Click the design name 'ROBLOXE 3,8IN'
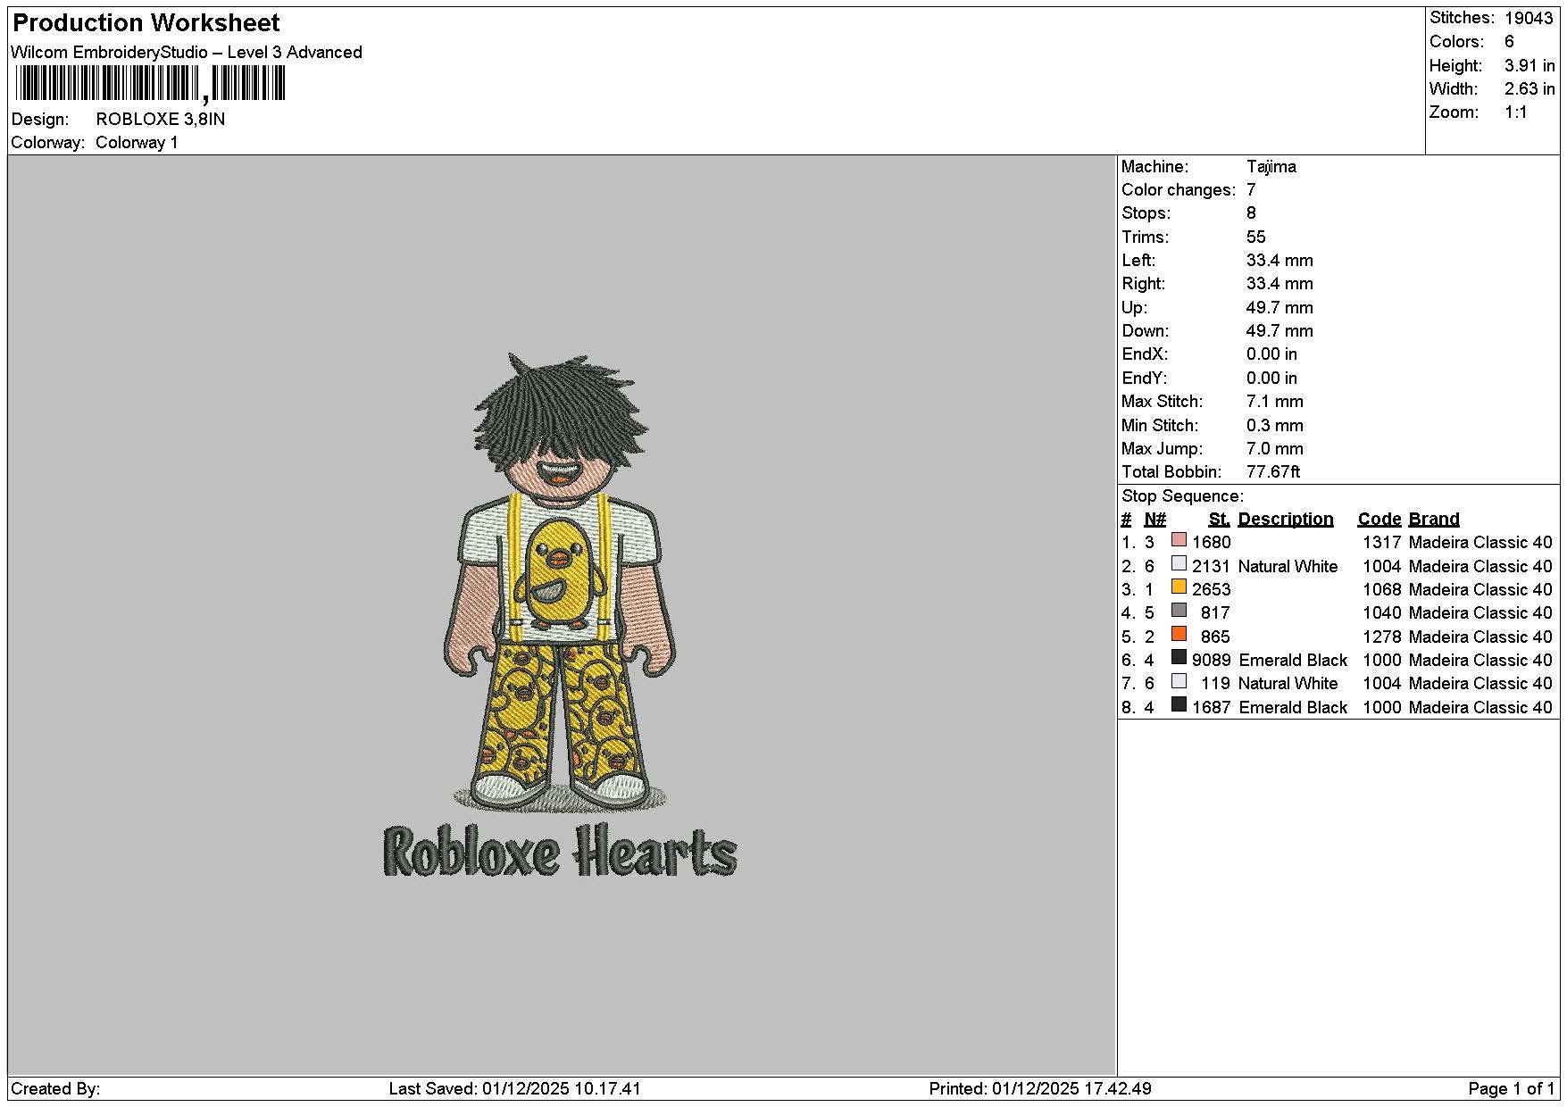Screen dimensions: 1567x1107 [x=161, y=120]
